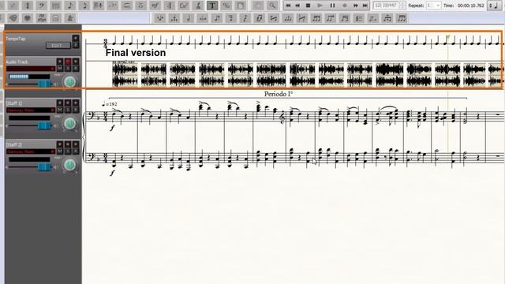The image size is (505, 284).
Task: Solo Staff 2 with S button
Action: (68, 151)
